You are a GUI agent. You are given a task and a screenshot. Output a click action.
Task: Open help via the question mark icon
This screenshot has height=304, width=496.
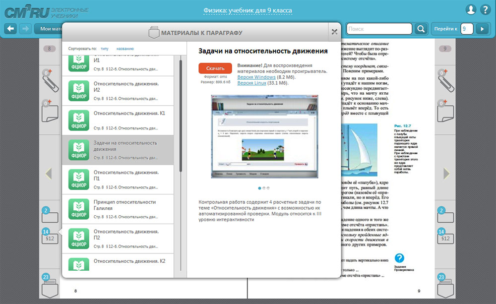point(485,9)
